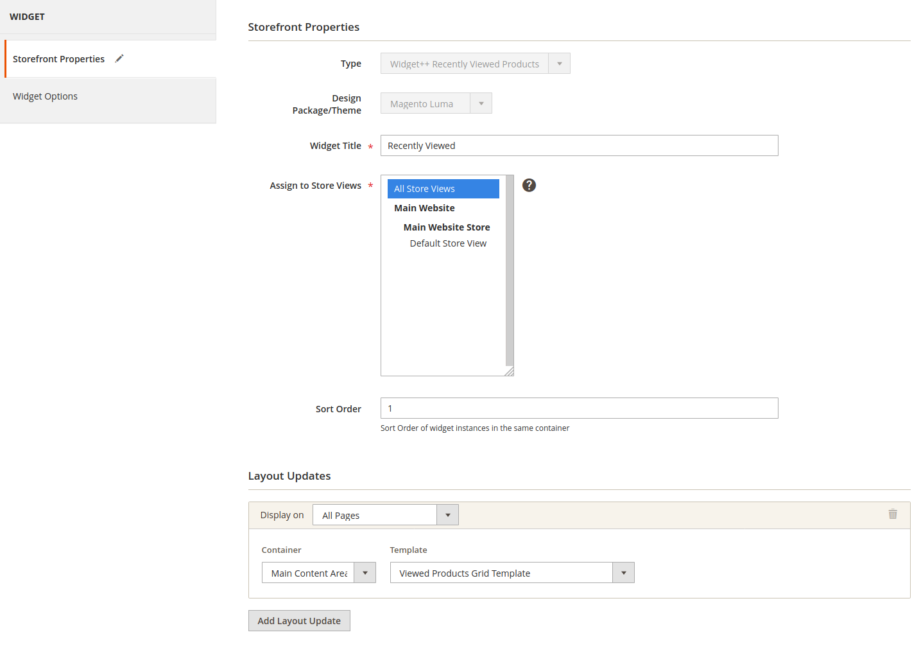
Task: Switch to the Widget Options tab
Action: click(45, 96)
